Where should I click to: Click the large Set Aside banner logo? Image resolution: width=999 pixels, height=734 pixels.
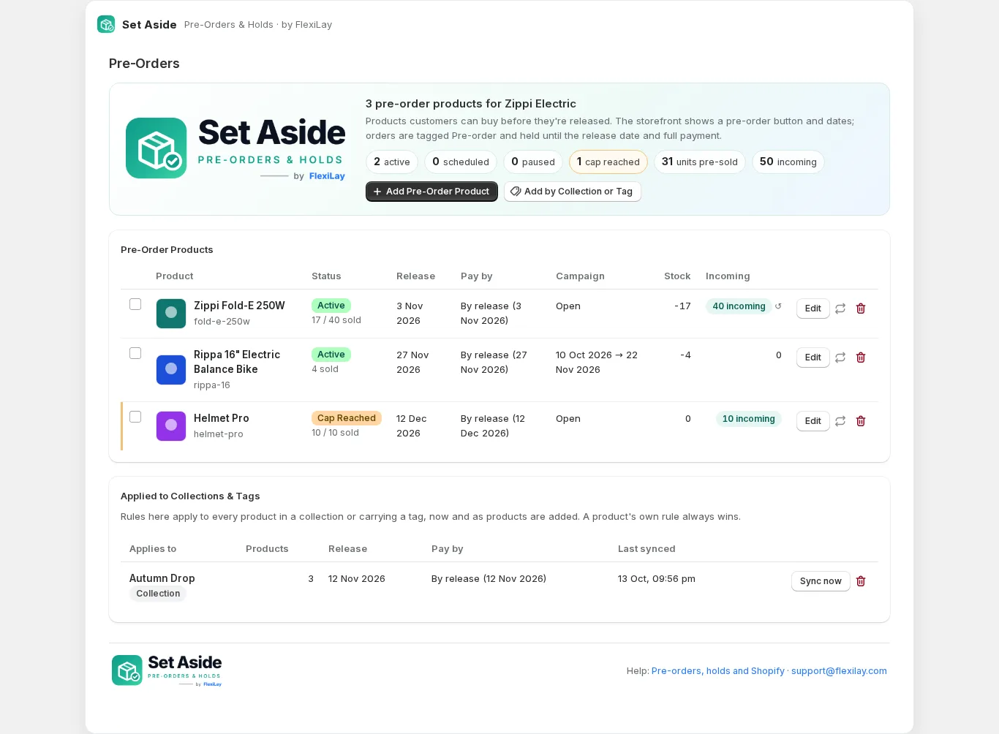[x=235, y=148]
